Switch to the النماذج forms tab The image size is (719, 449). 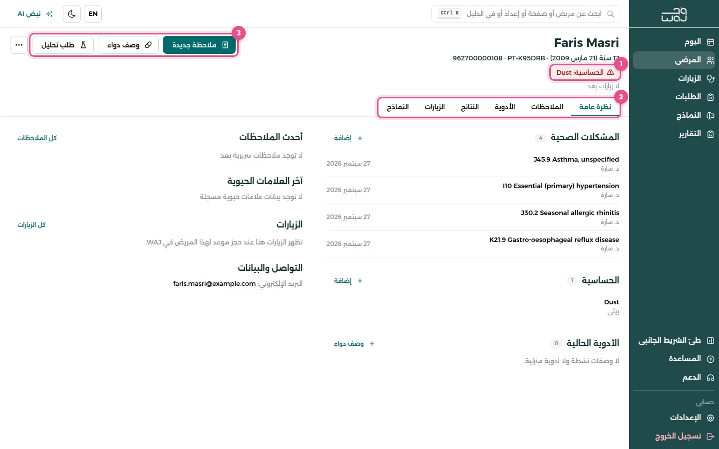(x=398, y=107)
